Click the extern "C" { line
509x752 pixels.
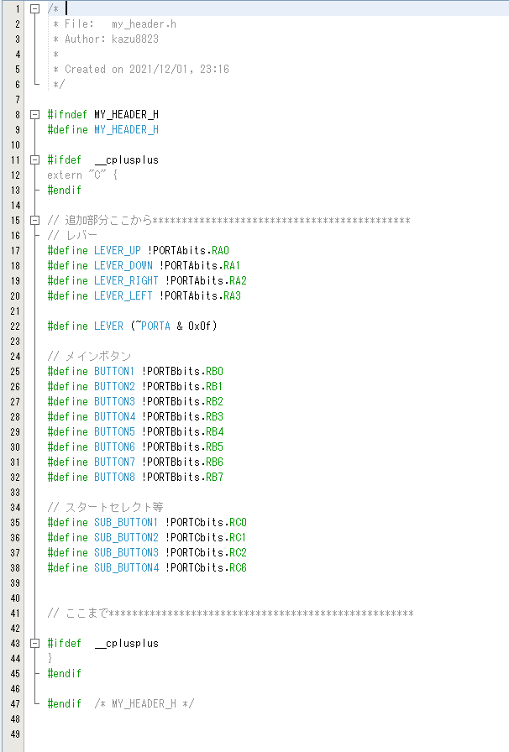point(82,175)
